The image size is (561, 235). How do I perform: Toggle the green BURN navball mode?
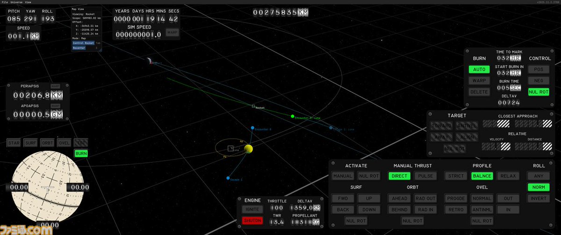(x=81, y=153)
